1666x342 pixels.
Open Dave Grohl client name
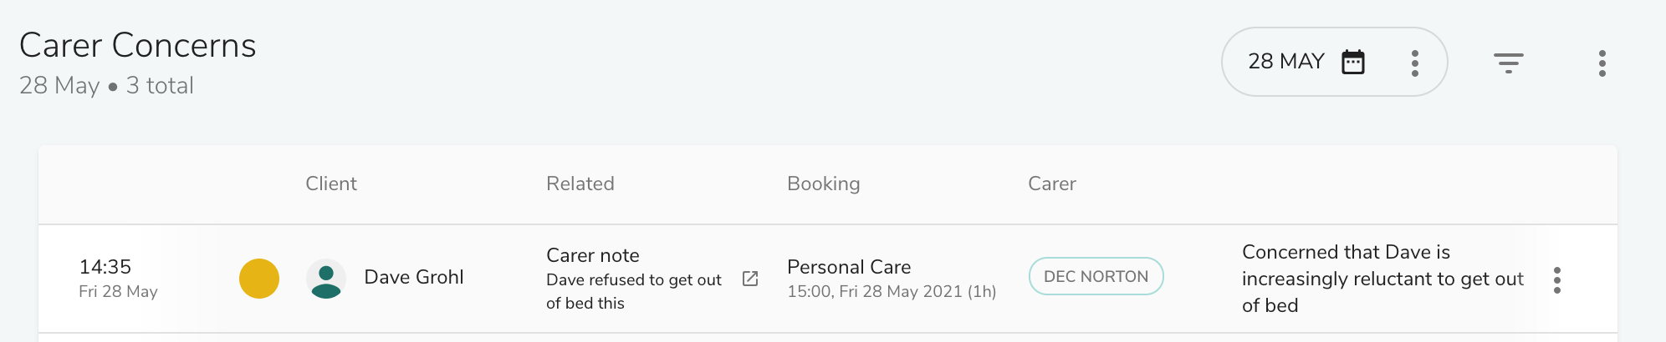414,277
